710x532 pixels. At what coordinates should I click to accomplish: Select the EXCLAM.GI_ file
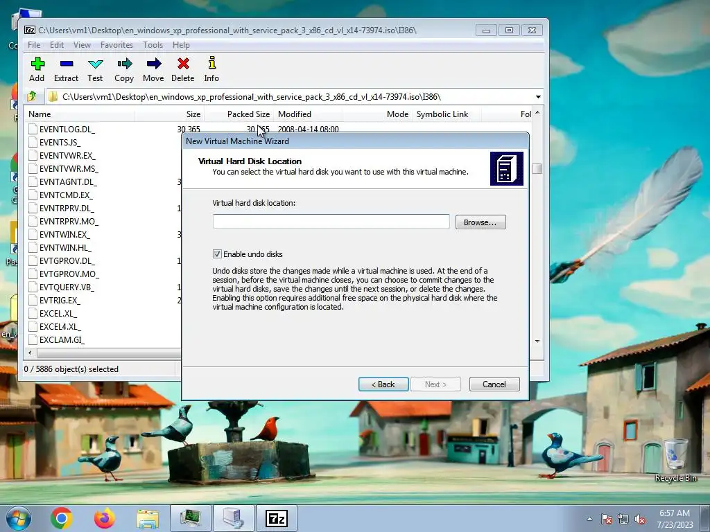coord(62,339)
